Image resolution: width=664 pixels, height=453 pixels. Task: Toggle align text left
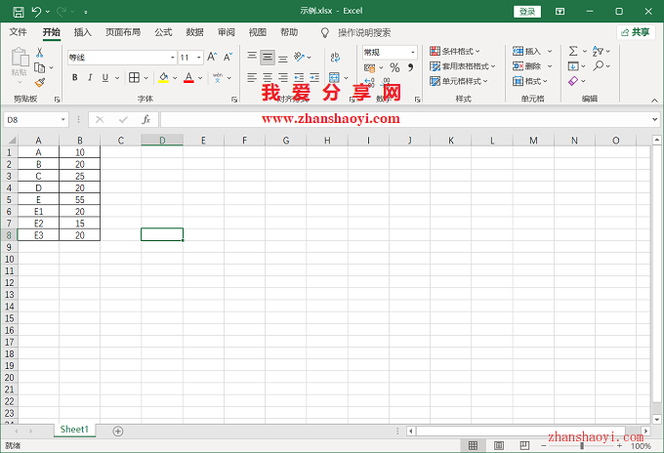tap(252, 77)
